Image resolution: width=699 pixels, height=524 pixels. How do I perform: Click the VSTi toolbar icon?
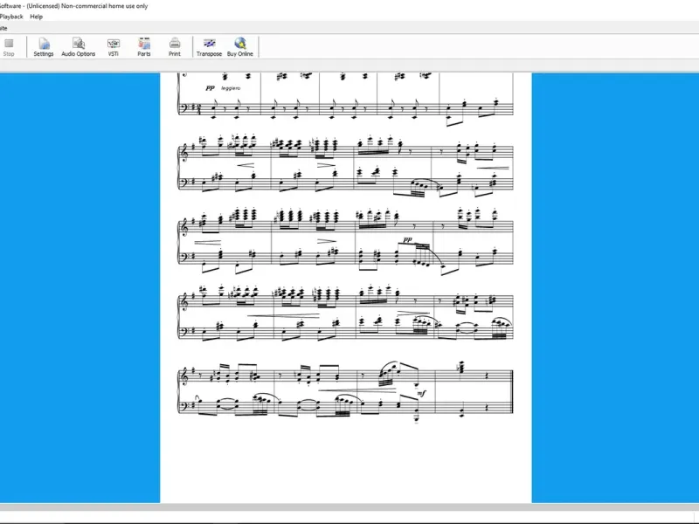tap(114, 47)
